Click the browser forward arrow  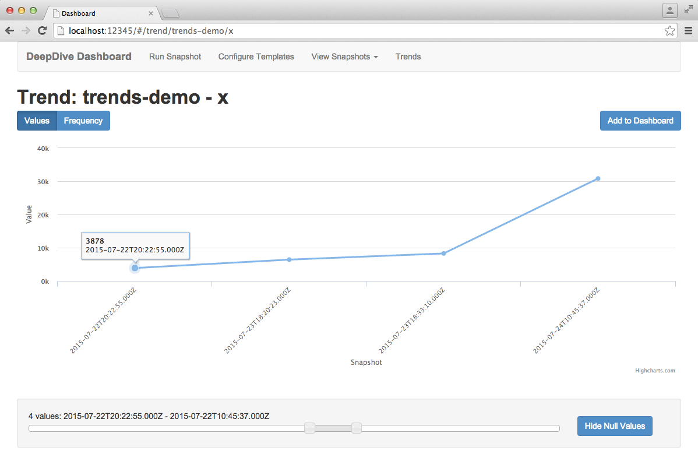pyautogui.click(x=26, y=31)
